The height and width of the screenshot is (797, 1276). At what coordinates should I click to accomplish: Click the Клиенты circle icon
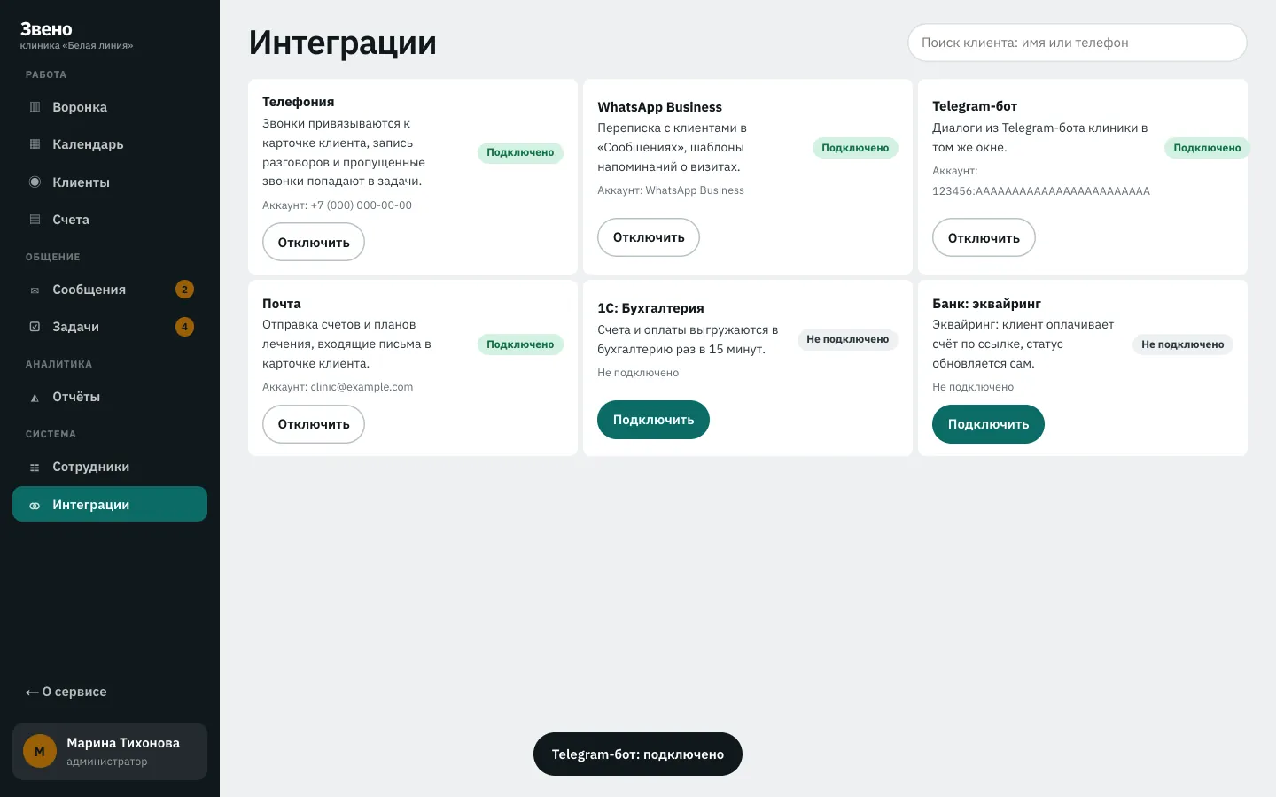click(x=35, y=182)
